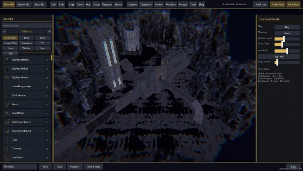303x171 pixels.
Task: Open the Dungeon menu
Action: point(132,5)
